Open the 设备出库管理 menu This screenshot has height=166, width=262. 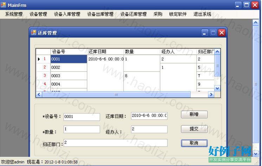coord(100,14)
